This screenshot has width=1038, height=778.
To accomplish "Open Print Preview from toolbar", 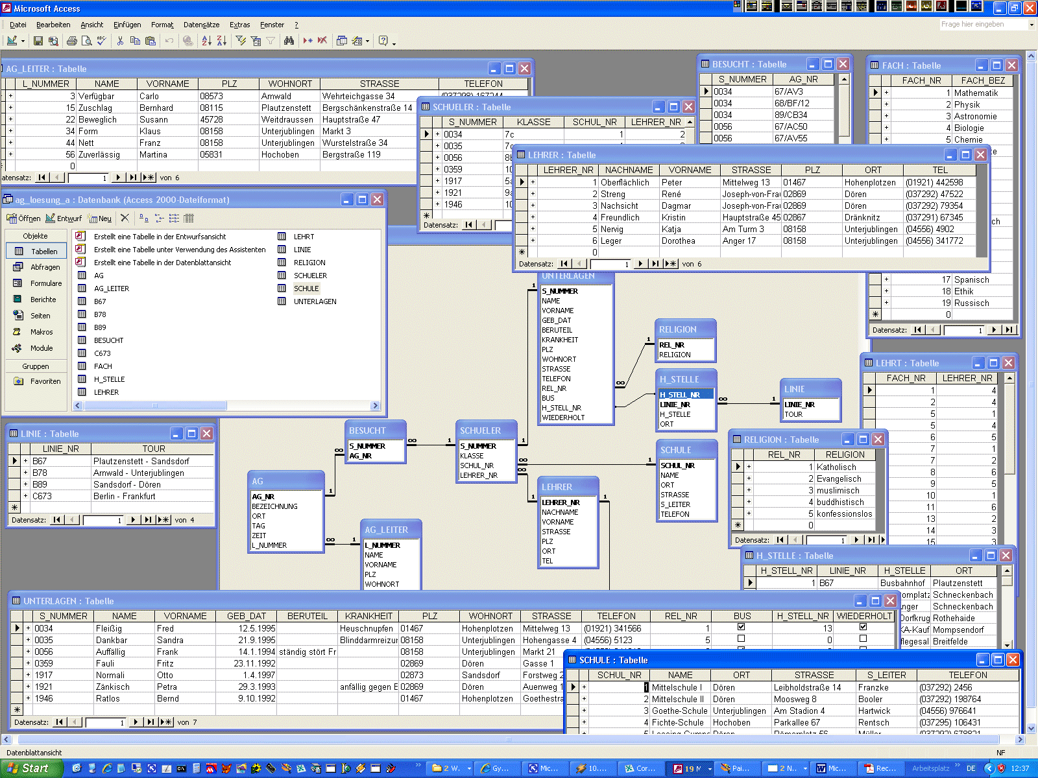I will [x=86, y=41].
